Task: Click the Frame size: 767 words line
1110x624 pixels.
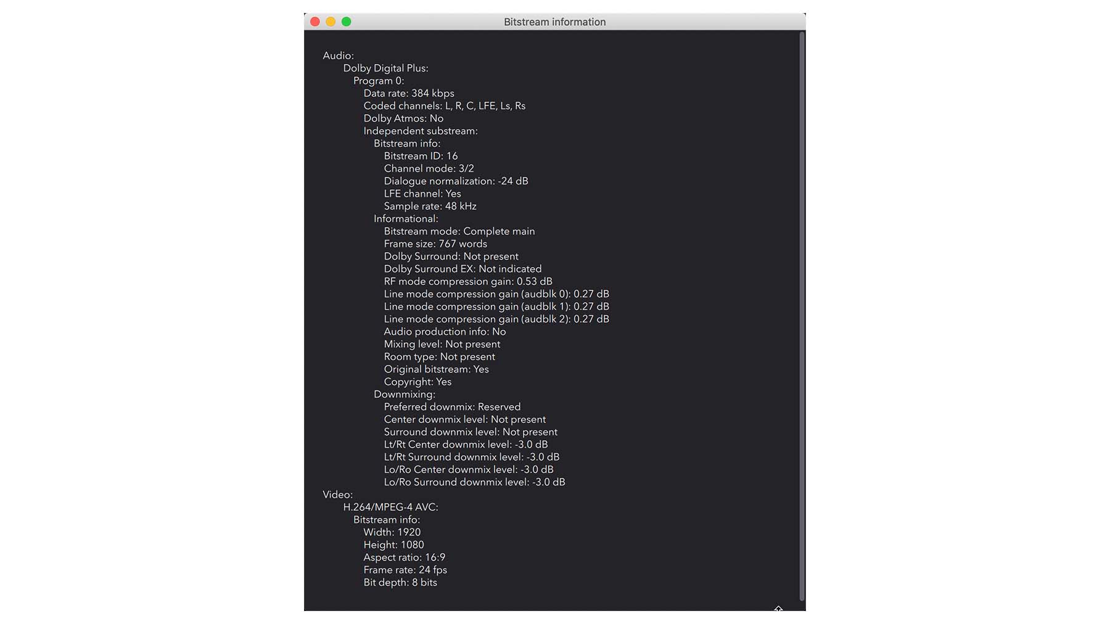Action: tap(435, 244)
